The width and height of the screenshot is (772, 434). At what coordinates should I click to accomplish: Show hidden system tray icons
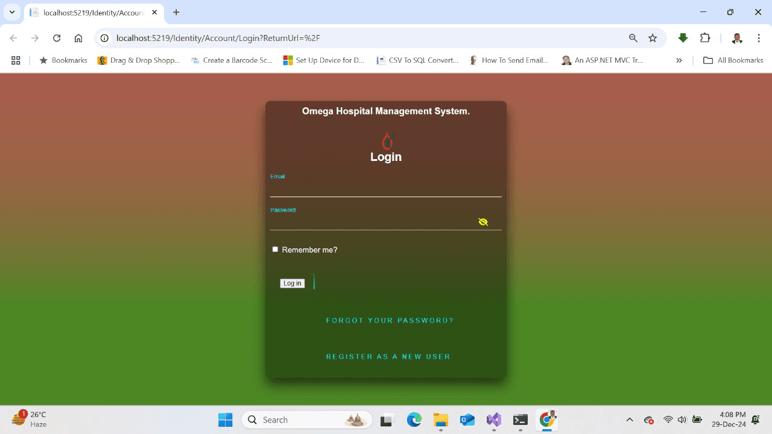630,420
